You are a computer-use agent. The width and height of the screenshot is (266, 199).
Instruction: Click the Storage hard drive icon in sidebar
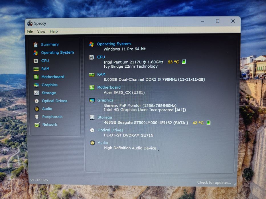click(x=36, y=93)
